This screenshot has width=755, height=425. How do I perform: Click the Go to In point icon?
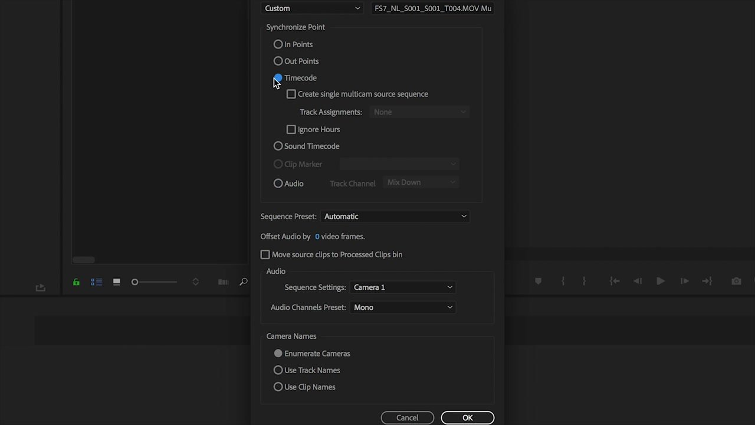(x=614, y=282)
